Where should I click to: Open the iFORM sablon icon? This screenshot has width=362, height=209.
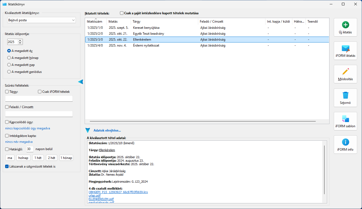click(345, 119)
